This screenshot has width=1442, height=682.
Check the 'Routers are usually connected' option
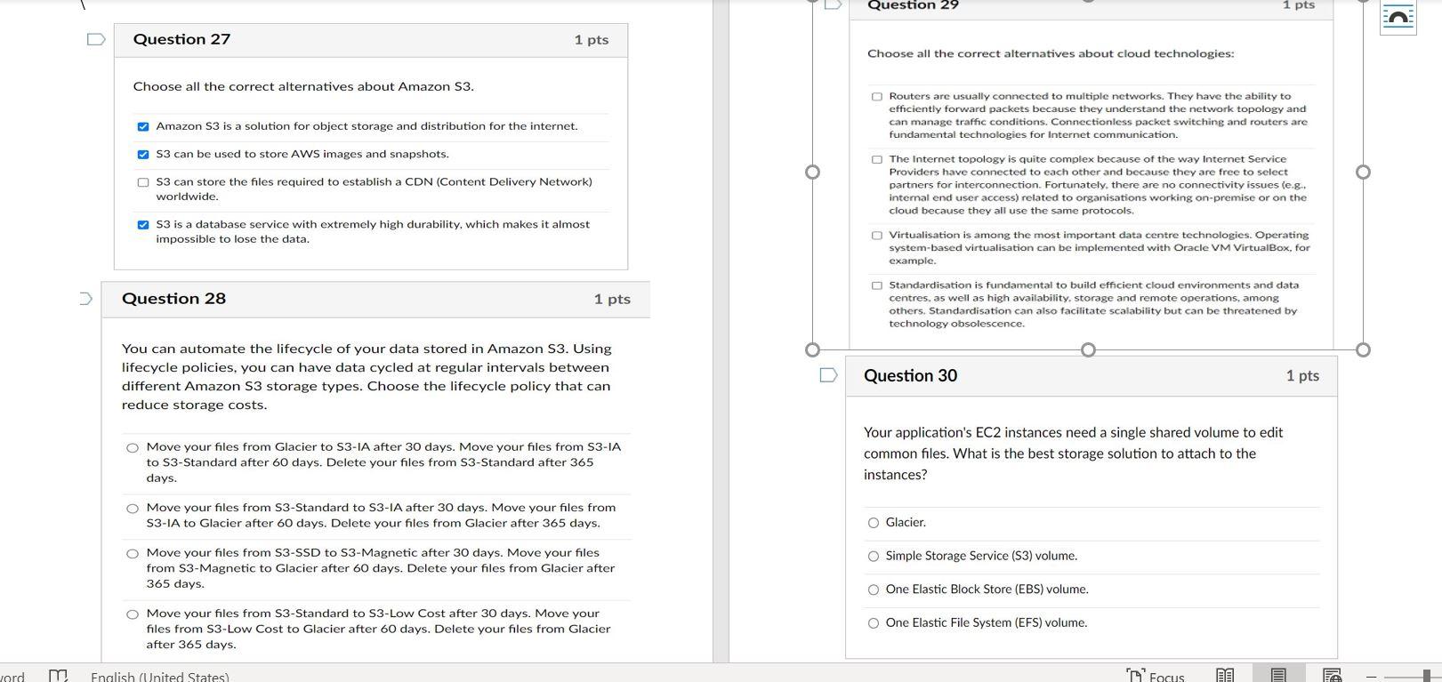(x=877, y=96)
